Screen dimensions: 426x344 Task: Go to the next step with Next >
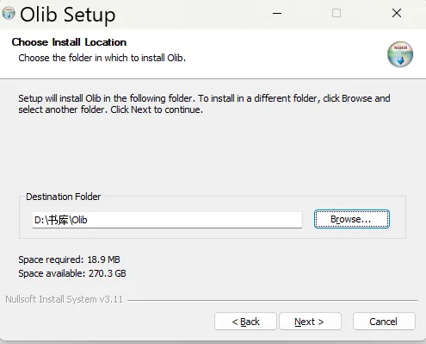click(310, 322)
